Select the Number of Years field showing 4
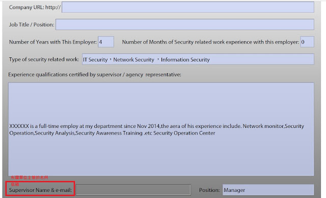This screenshot has height=198, width=326. point(106,42)
